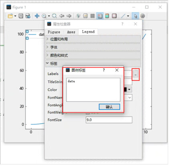
Task: Open file using the folder toolbar icon
Action: tap(10, 16)
